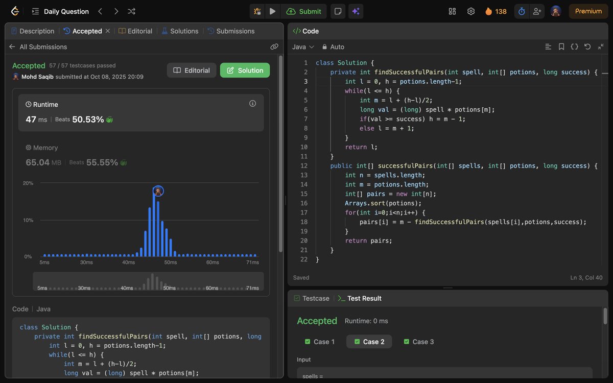Screen dimensions: 613x383
Task: Submit the solution
Action: click(304, 11)
